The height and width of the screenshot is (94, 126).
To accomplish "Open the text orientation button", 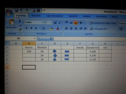I will [x=82, y=23].
